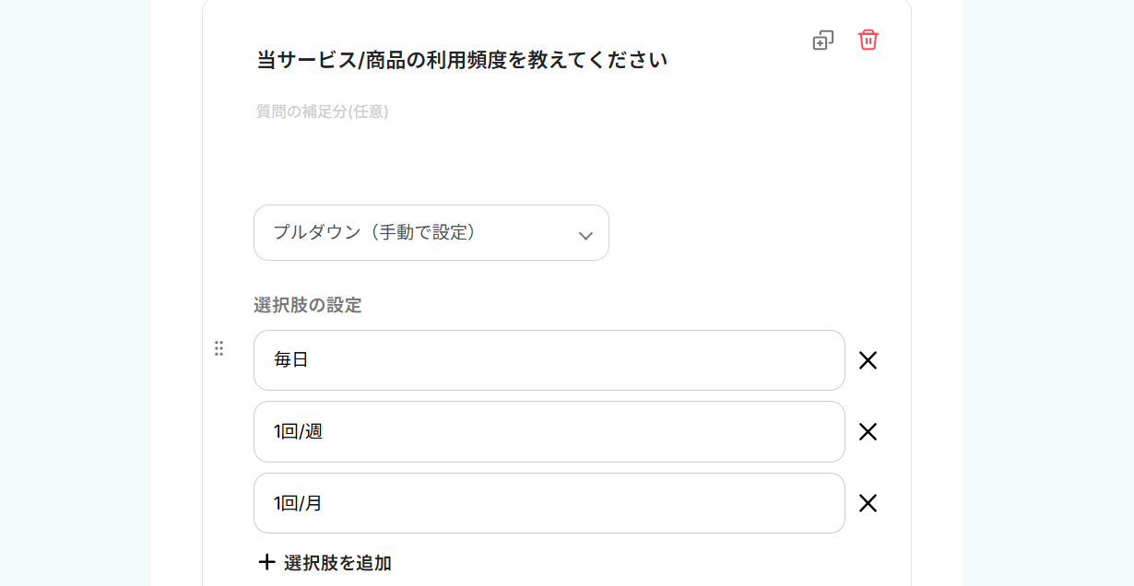Remove the 1回/月 option with its X
Image resolution: width=1134 pixels, height=586 pixels.
click(868, 503)
